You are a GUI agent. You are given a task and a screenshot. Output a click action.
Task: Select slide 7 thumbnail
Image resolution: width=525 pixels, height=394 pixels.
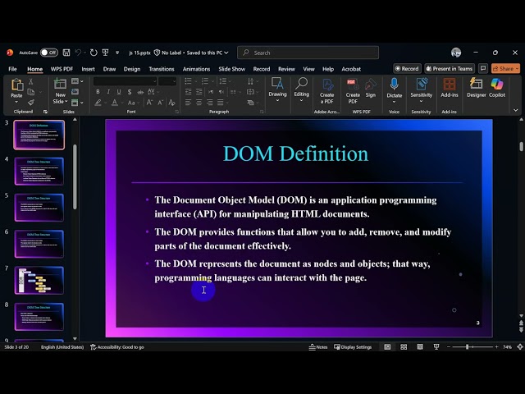click(x=39, y=281)
